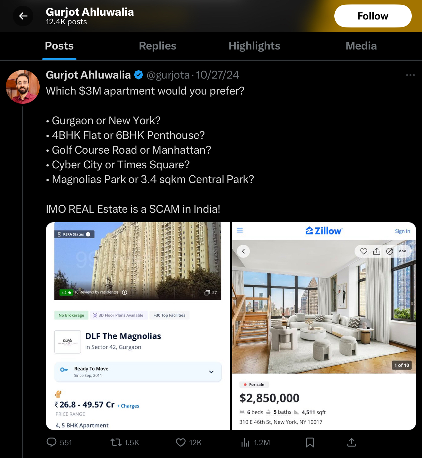Expand the Ready To Move chevron
This screenshot has width=422, height=458.
click(x=211, y=372)
